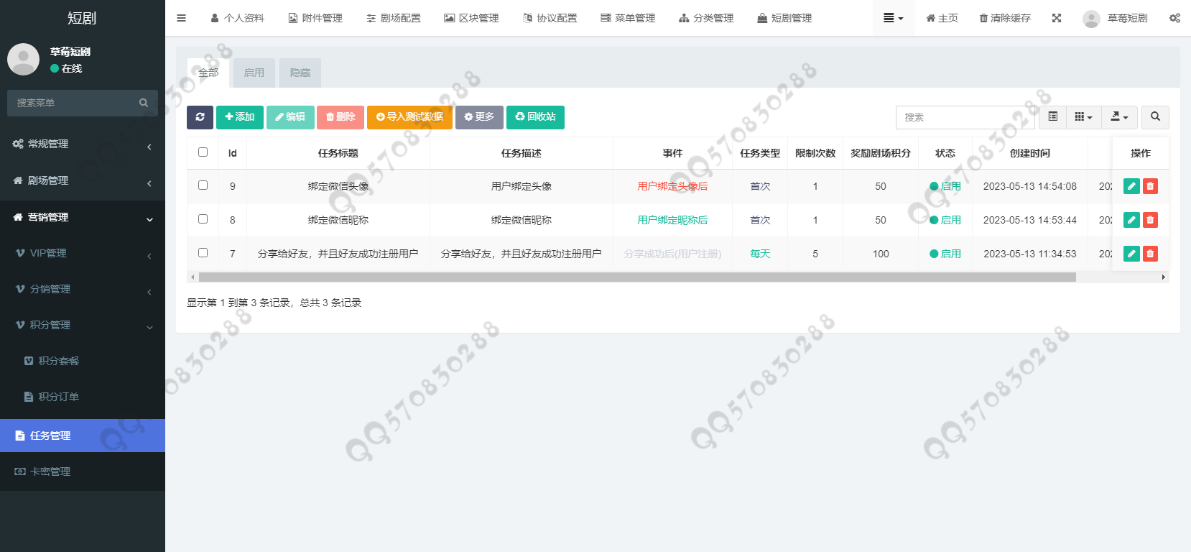Delete task row 8 with trash icon

point(1150,220)
